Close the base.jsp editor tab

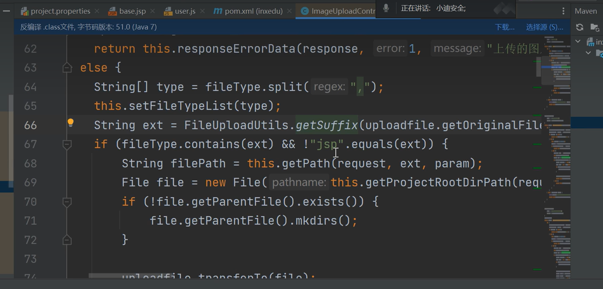(153, 11)
